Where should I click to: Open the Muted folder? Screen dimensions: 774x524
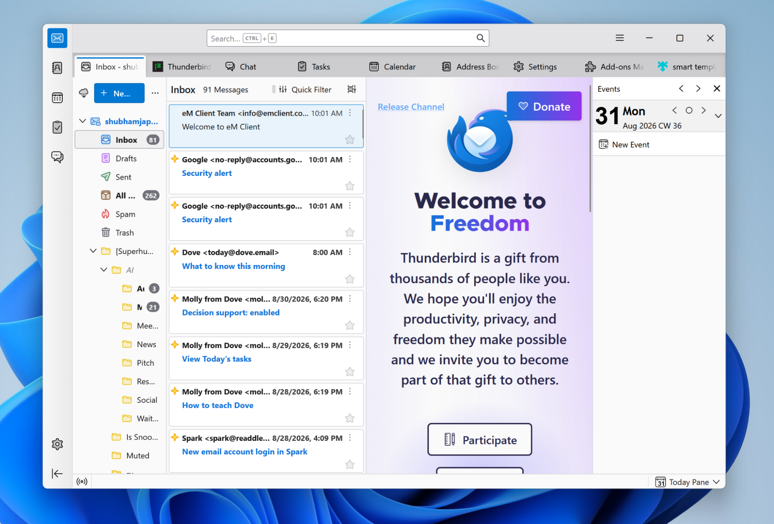[119, 456]
